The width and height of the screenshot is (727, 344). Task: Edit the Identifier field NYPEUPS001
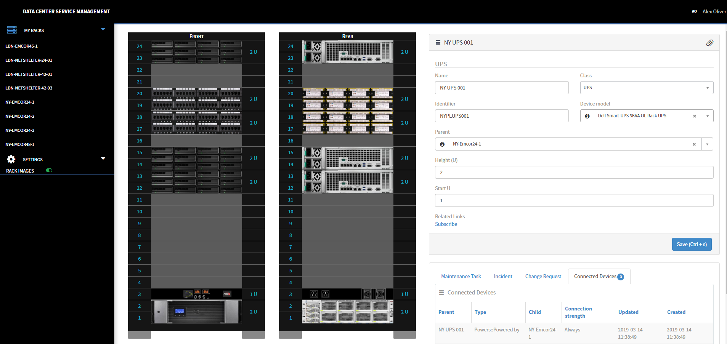pos(501,116)
